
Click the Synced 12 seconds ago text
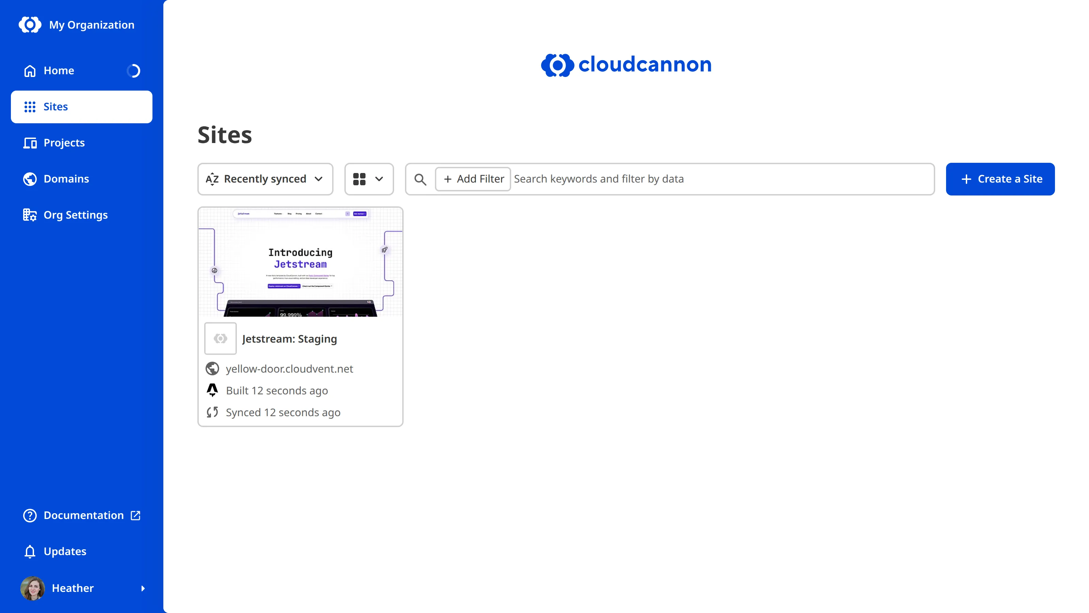click(x=283, y=412)
